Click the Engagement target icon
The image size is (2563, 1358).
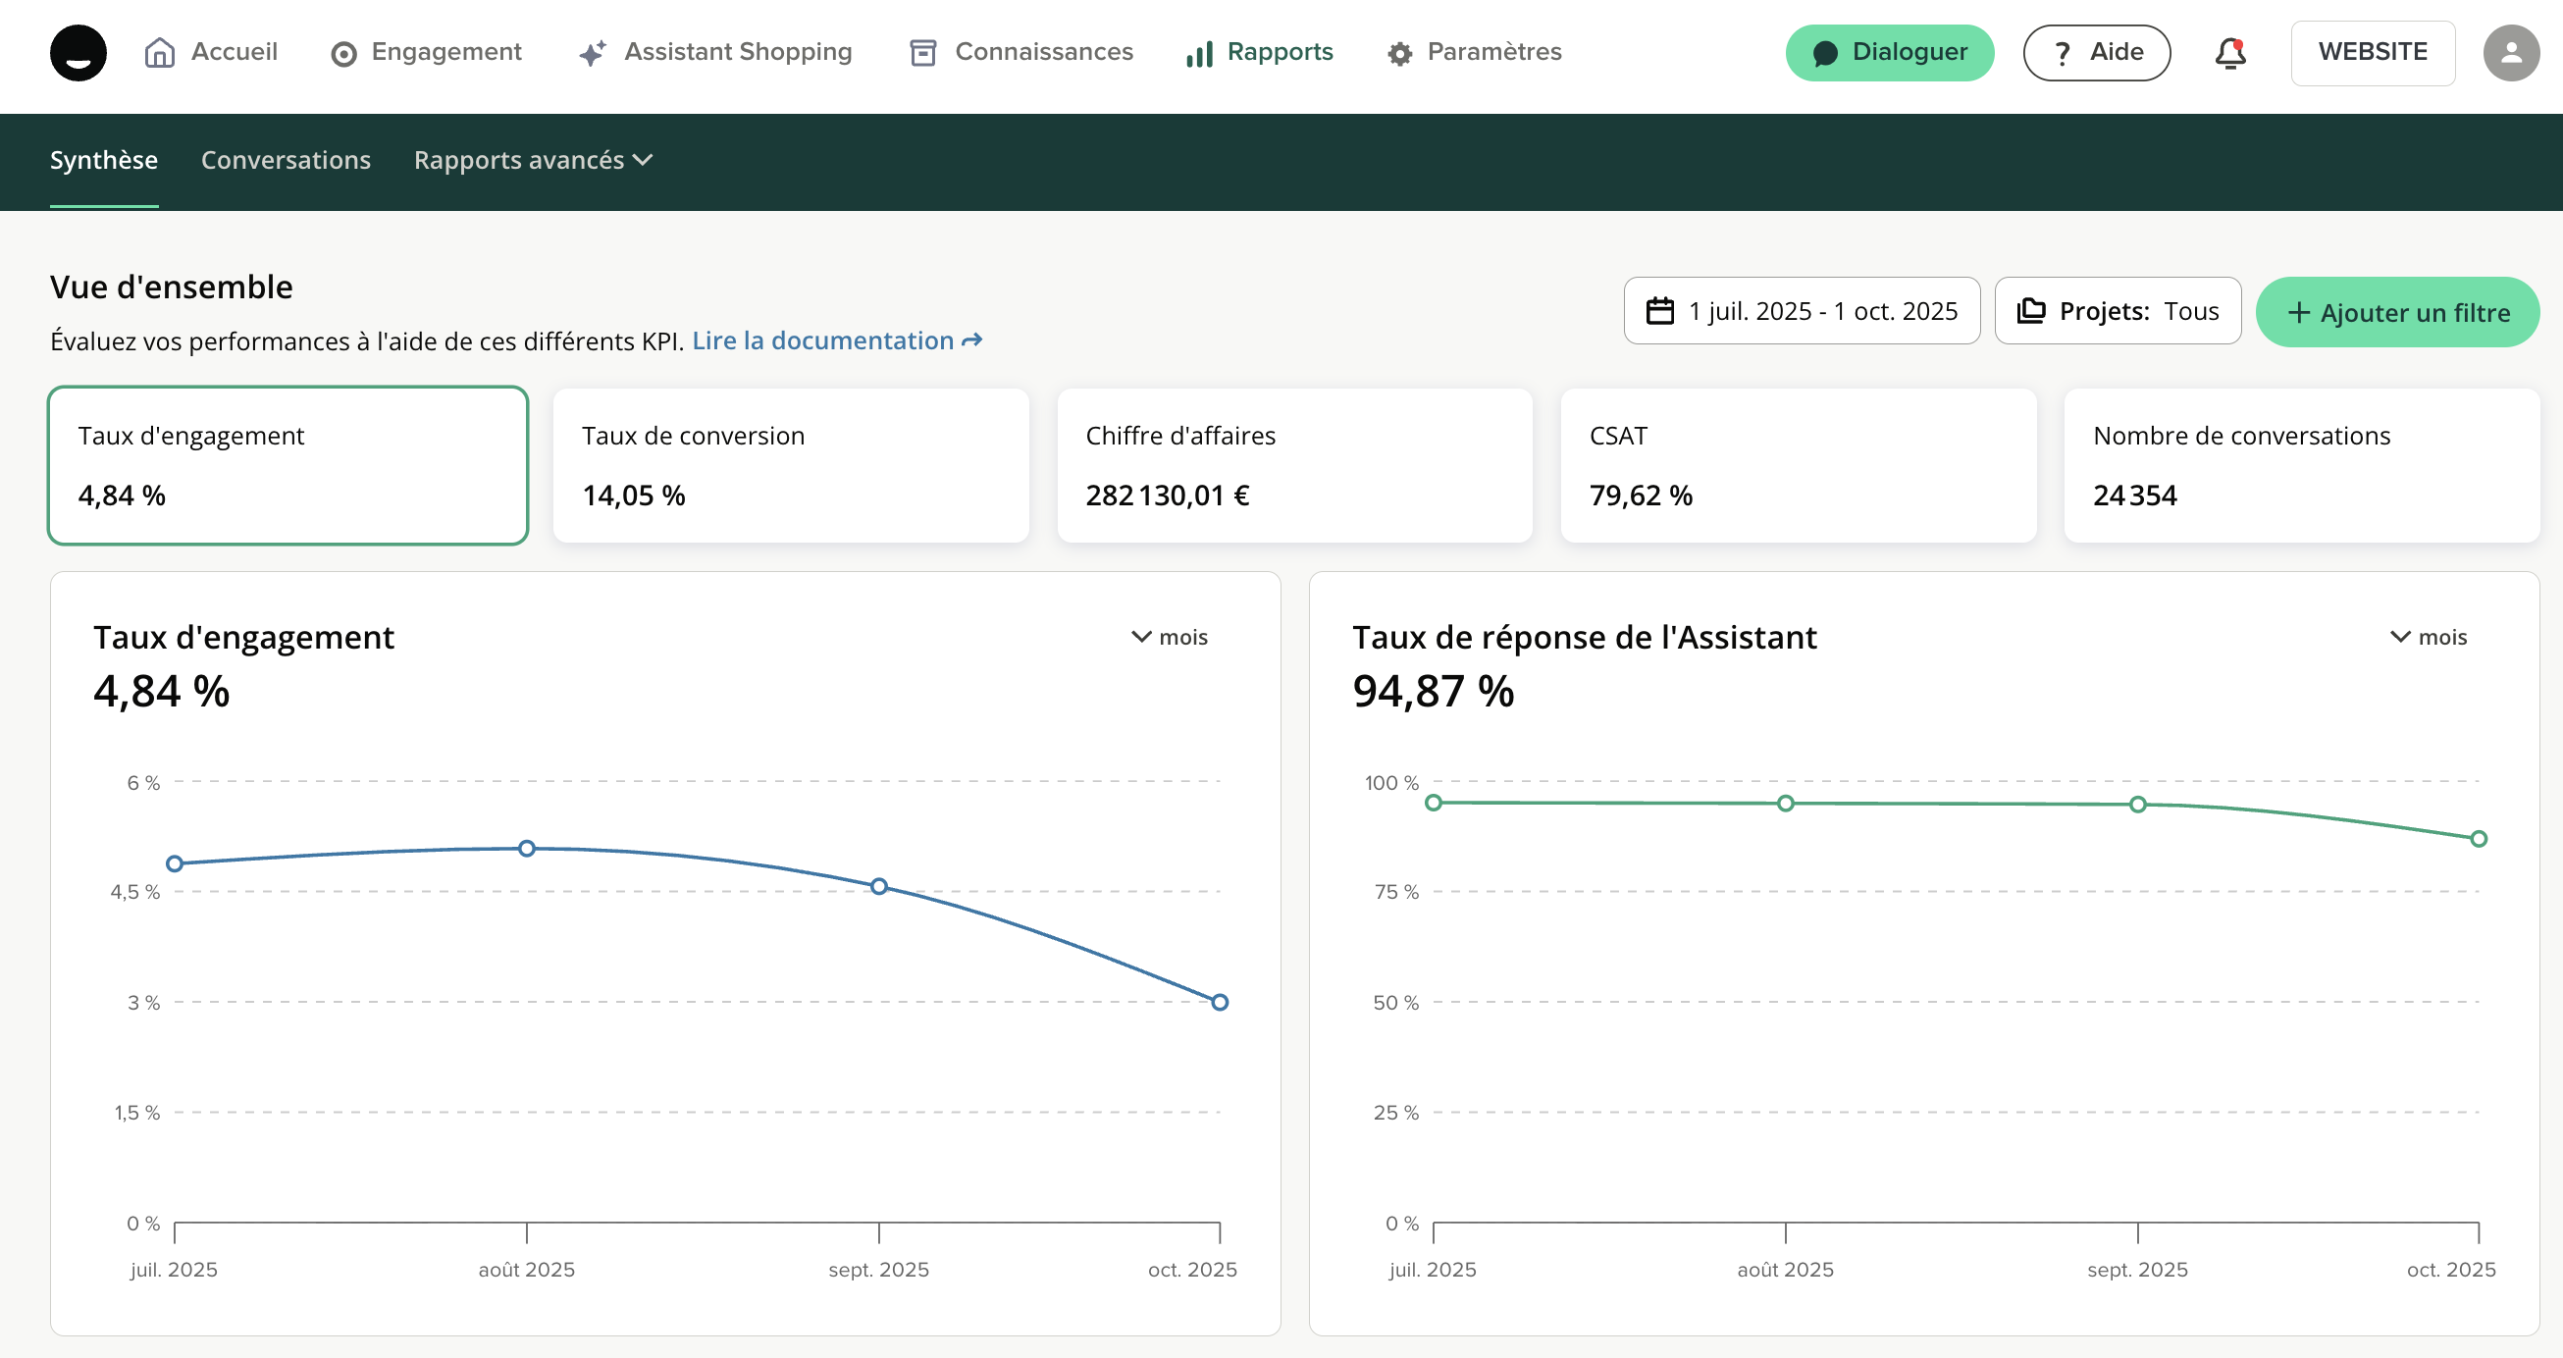coord(343,54)
